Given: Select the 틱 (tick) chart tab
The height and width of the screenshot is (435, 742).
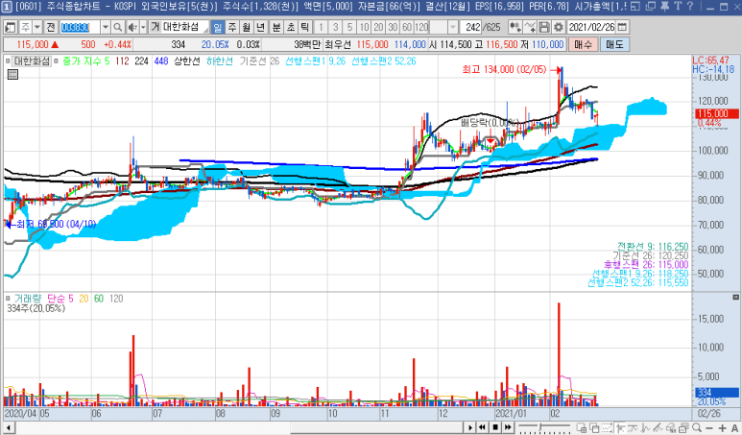Looking at the screenshot, I should point(305,27).
